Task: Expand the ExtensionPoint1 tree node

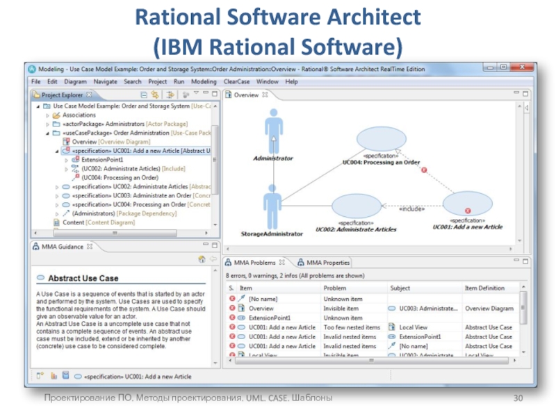Action: tap(66, 160)
